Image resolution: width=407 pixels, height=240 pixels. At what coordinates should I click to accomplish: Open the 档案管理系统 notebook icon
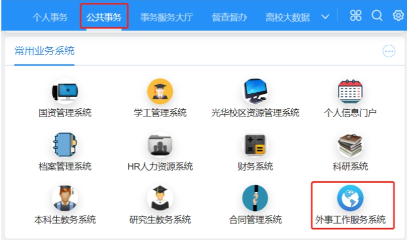65,145
